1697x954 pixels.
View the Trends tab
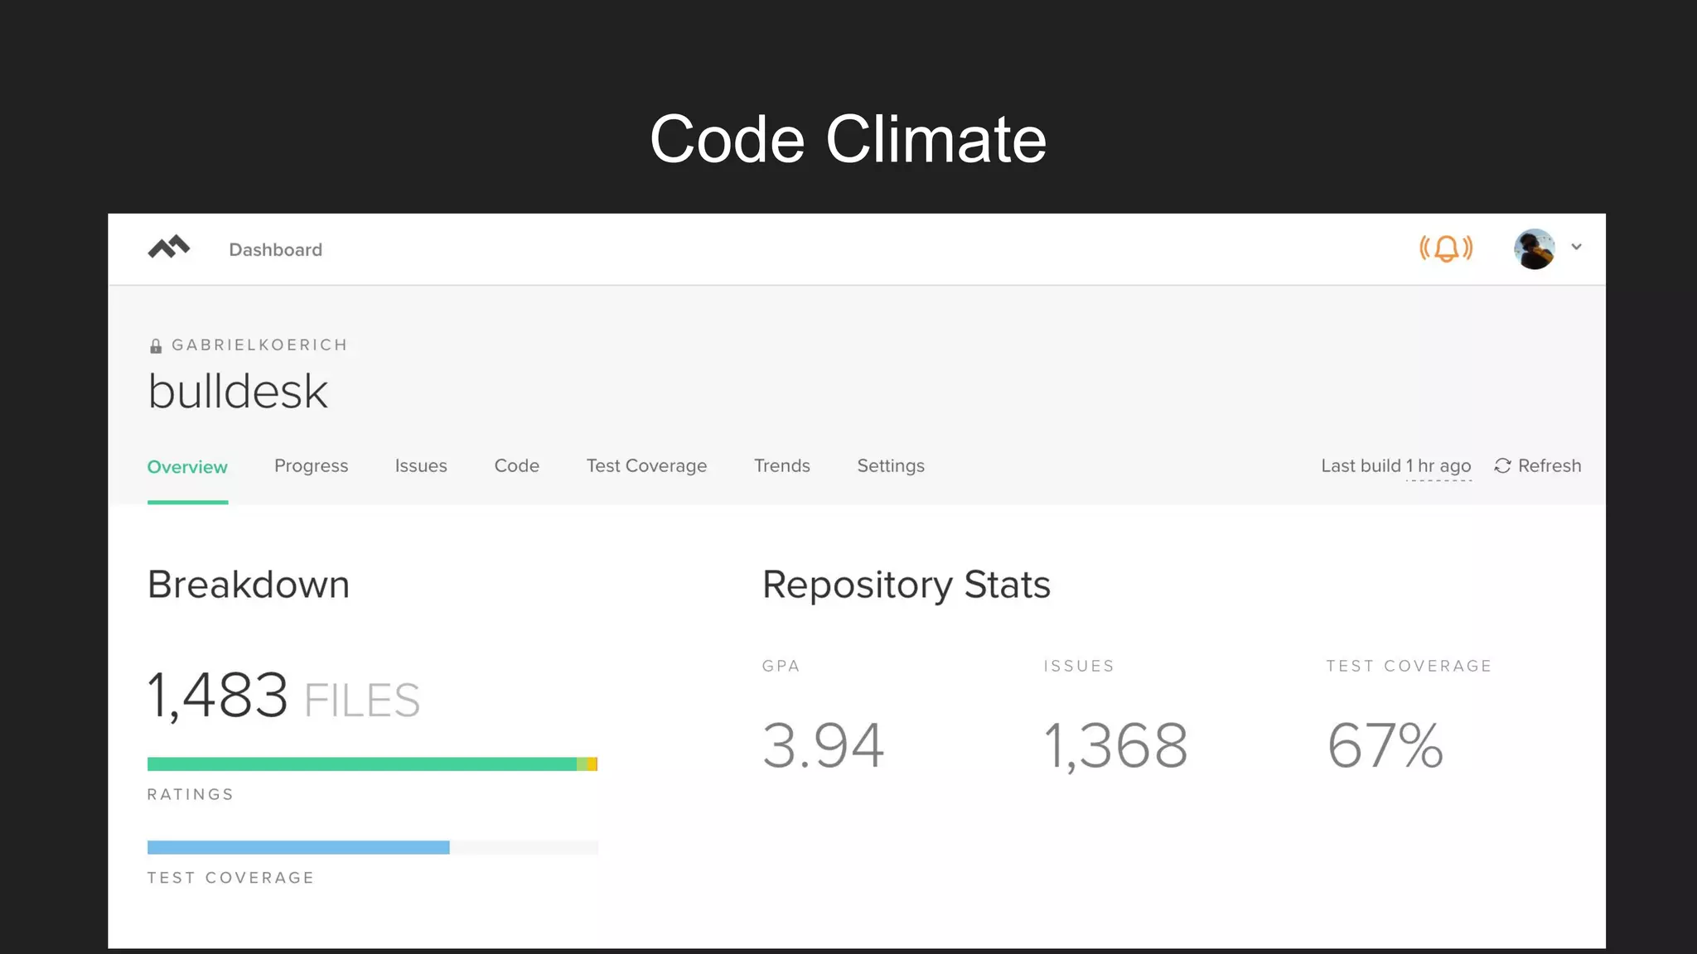(x=782, y=465)
